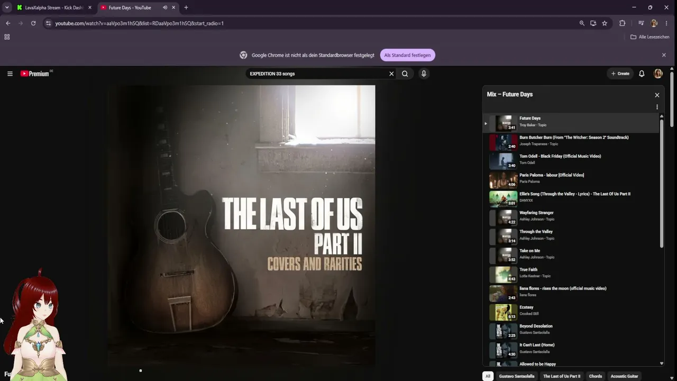Open a new browser tab

coord(186,7)
